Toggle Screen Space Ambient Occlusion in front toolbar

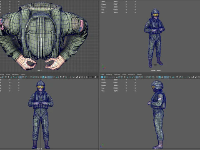coord(61,77)
